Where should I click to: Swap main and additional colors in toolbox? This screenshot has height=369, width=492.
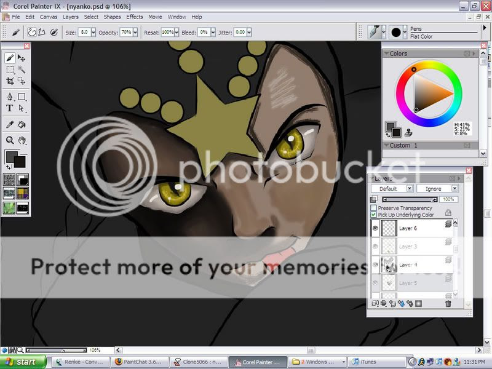(x=8, y=167)
